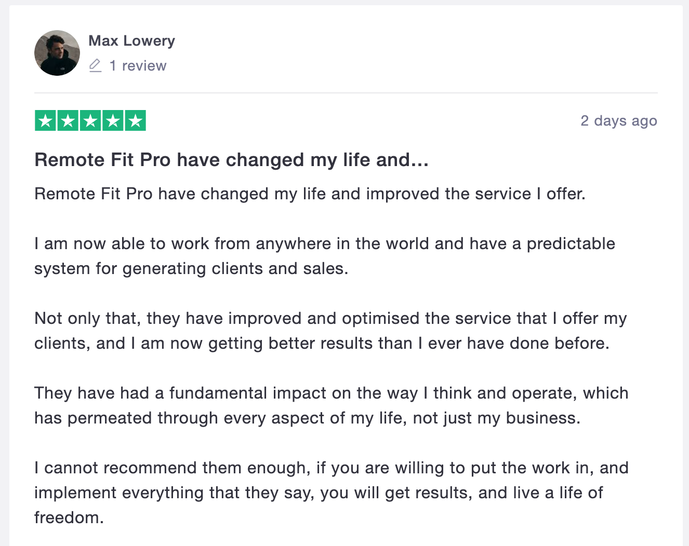The width and height of the screenshot is (689, 546).
Task: Click the line starting "I am now able to work"
Action: [x=325, y=243]
